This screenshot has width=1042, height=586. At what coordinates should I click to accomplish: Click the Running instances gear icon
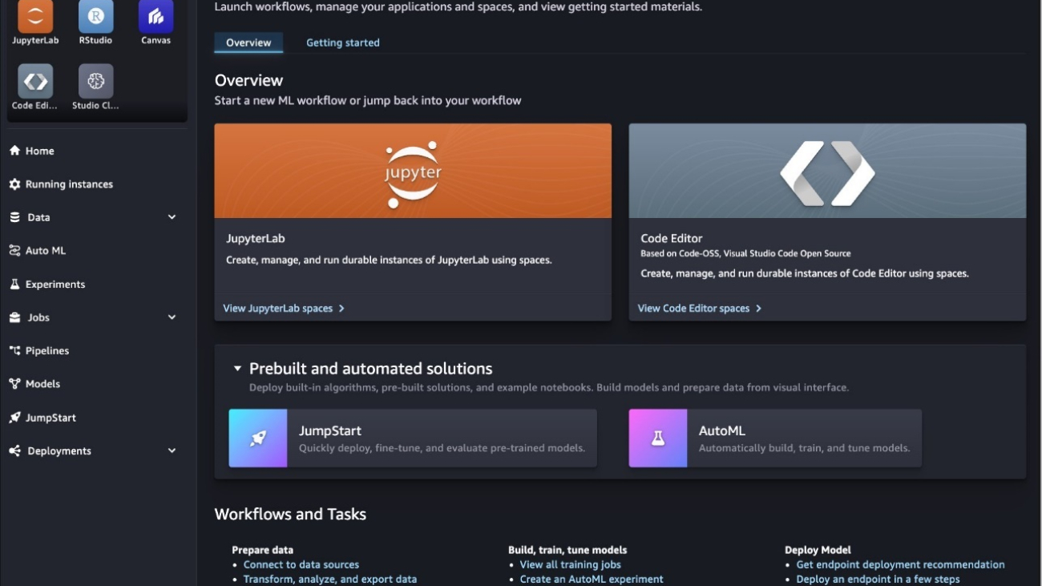14,184
